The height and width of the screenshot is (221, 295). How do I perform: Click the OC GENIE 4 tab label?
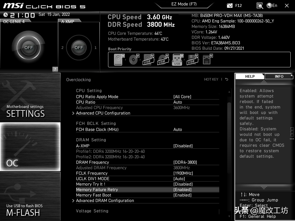14,21
